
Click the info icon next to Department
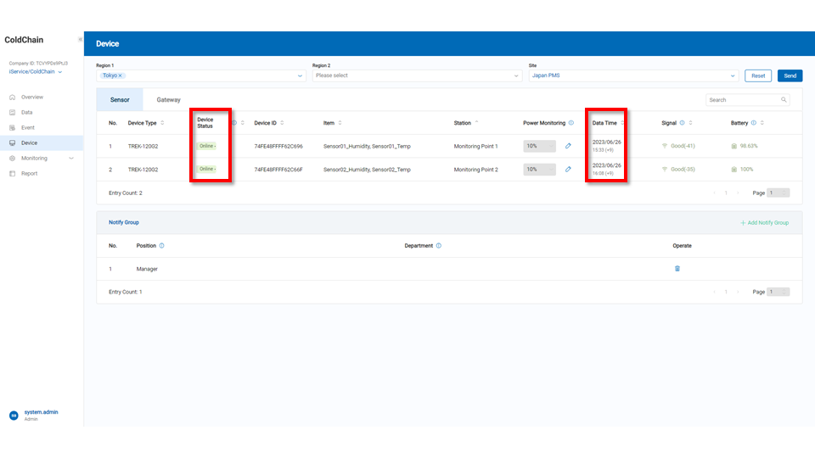[438, 246]
